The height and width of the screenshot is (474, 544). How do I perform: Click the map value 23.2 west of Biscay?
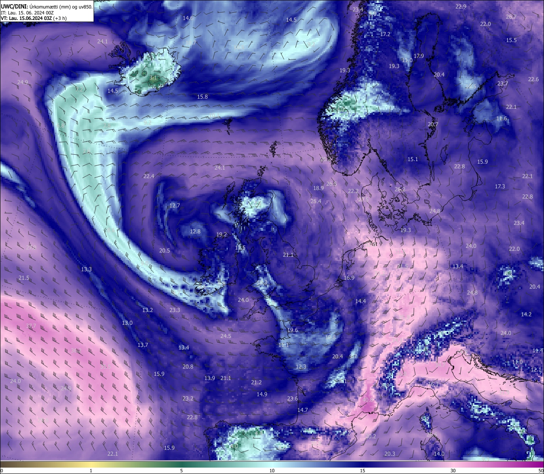tap(188, 398)
